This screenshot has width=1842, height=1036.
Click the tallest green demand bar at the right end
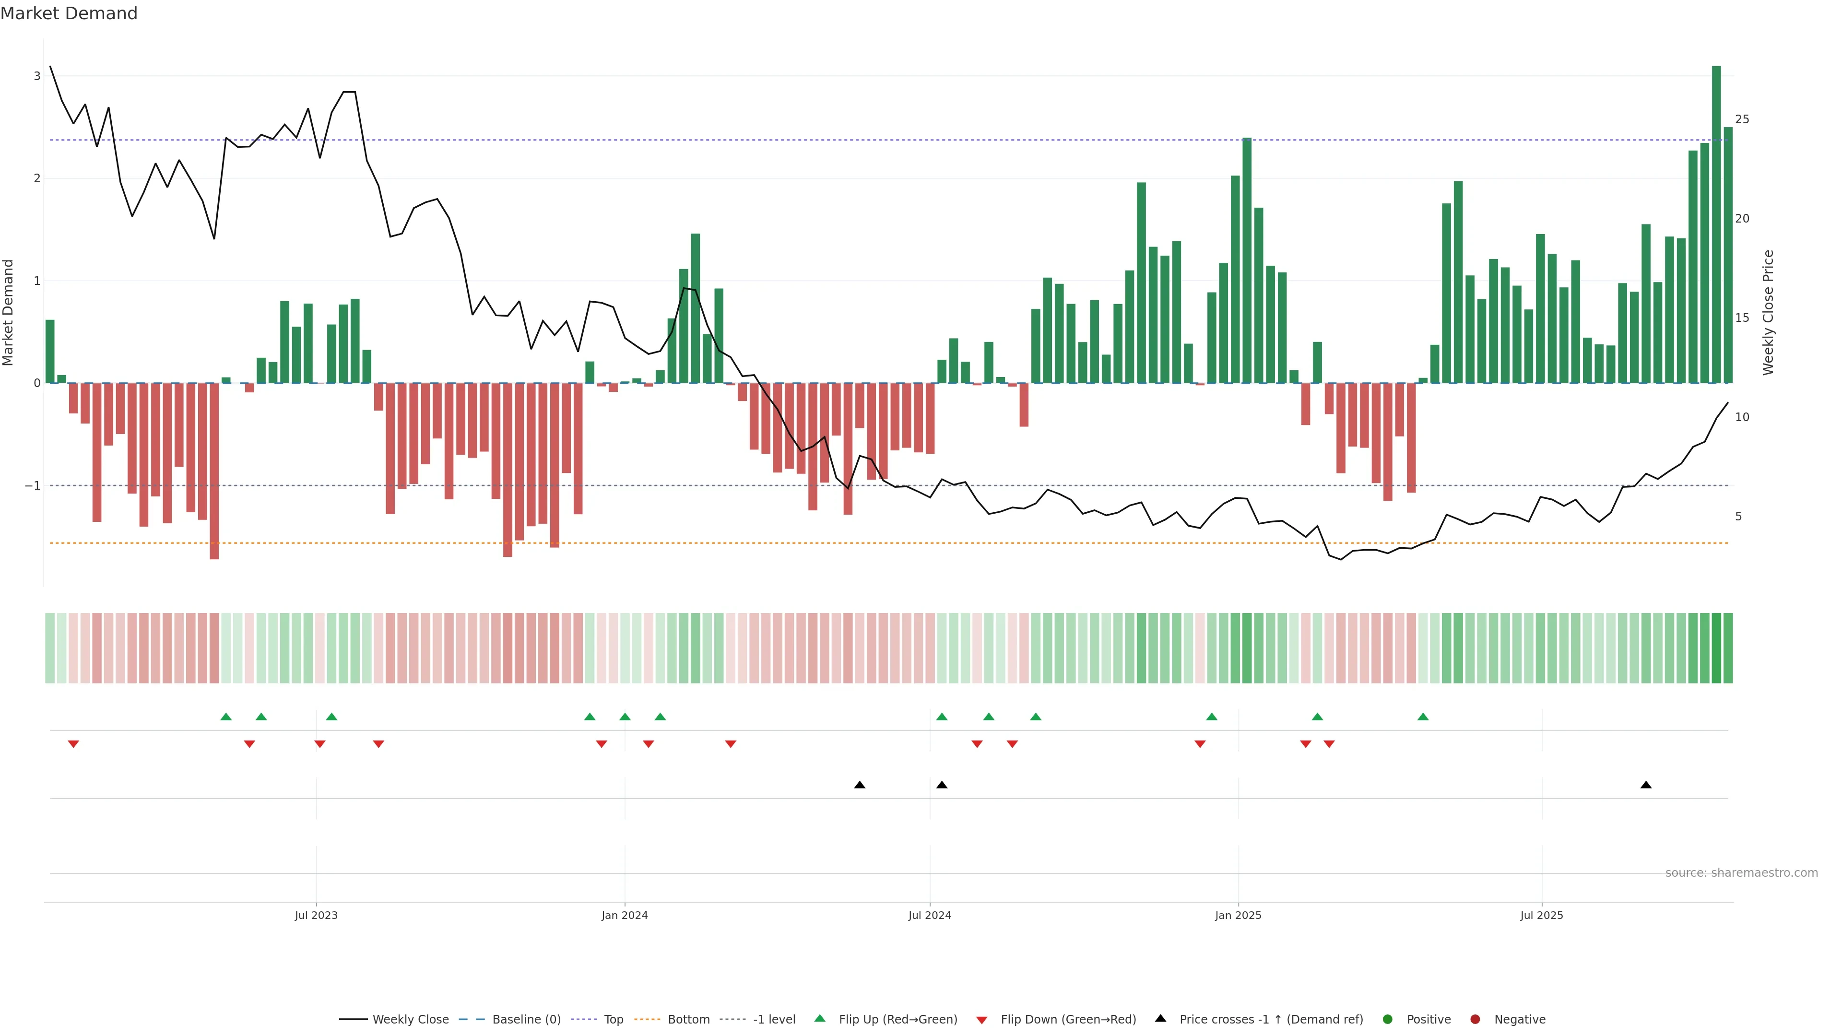coord(1715,224)
